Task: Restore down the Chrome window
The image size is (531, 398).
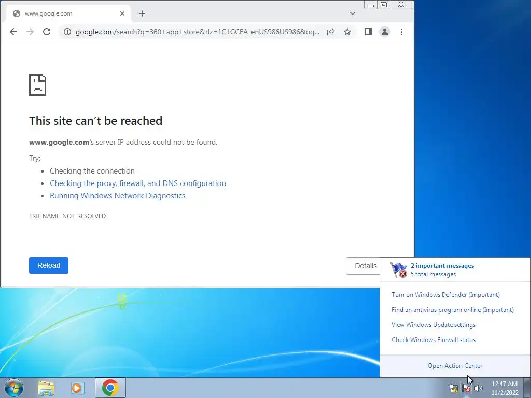Action: (384, 5)
